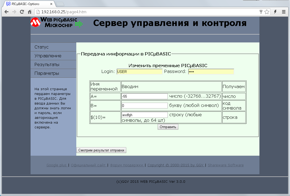Click the Login: field label
Screen dimensions: 290x196
click(x=108, y=71)
